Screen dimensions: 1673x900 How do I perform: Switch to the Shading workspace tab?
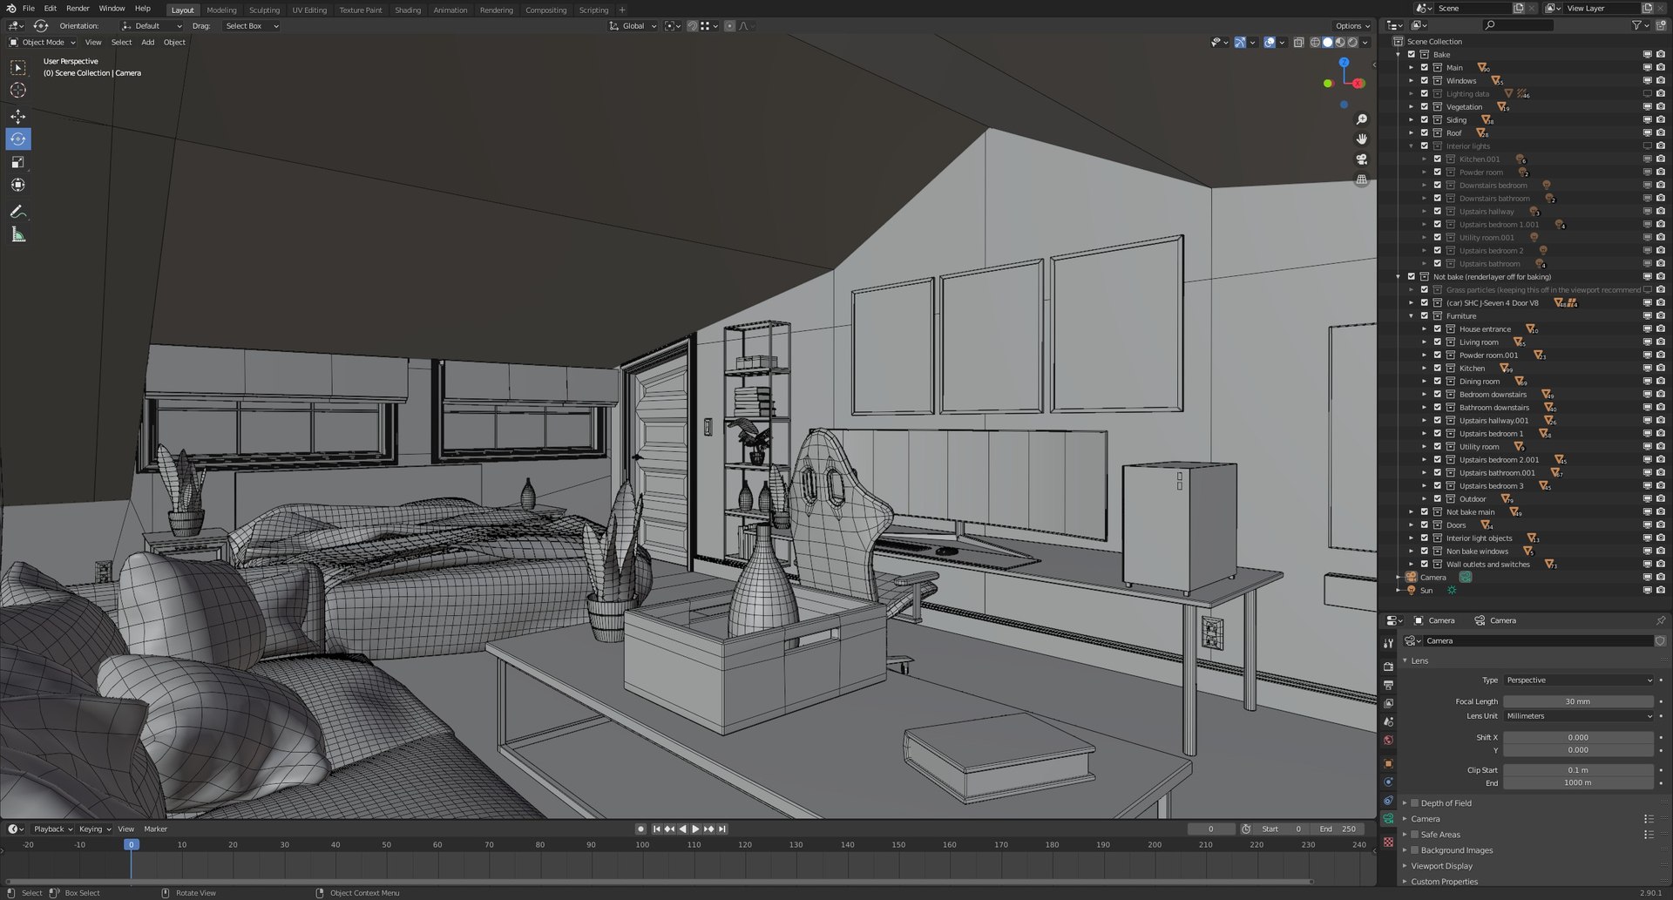pos(408,10)
